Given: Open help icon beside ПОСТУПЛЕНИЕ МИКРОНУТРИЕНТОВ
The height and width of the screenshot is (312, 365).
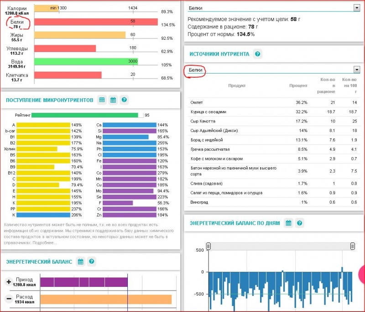Looking at the screenshot, I should click(124, 100).
